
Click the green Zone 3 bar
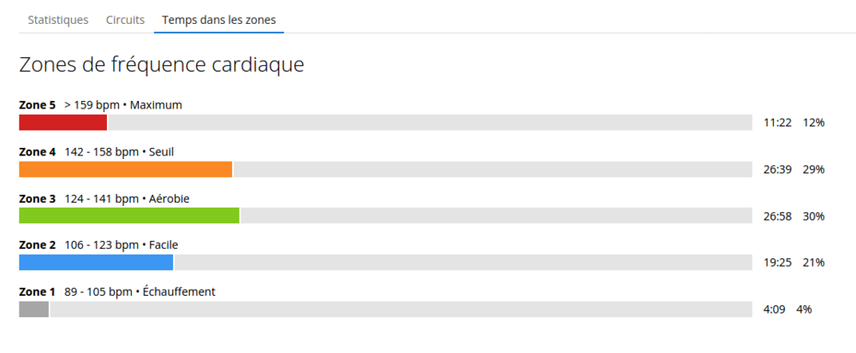pyautogui.click(x=129, y=215)
